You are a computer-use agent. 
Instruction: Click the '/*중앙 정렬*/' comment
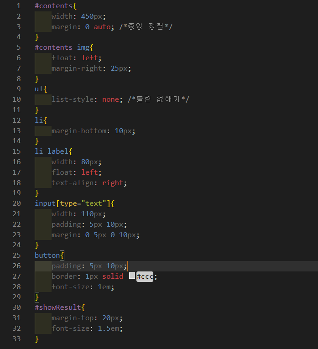(146, 27)
